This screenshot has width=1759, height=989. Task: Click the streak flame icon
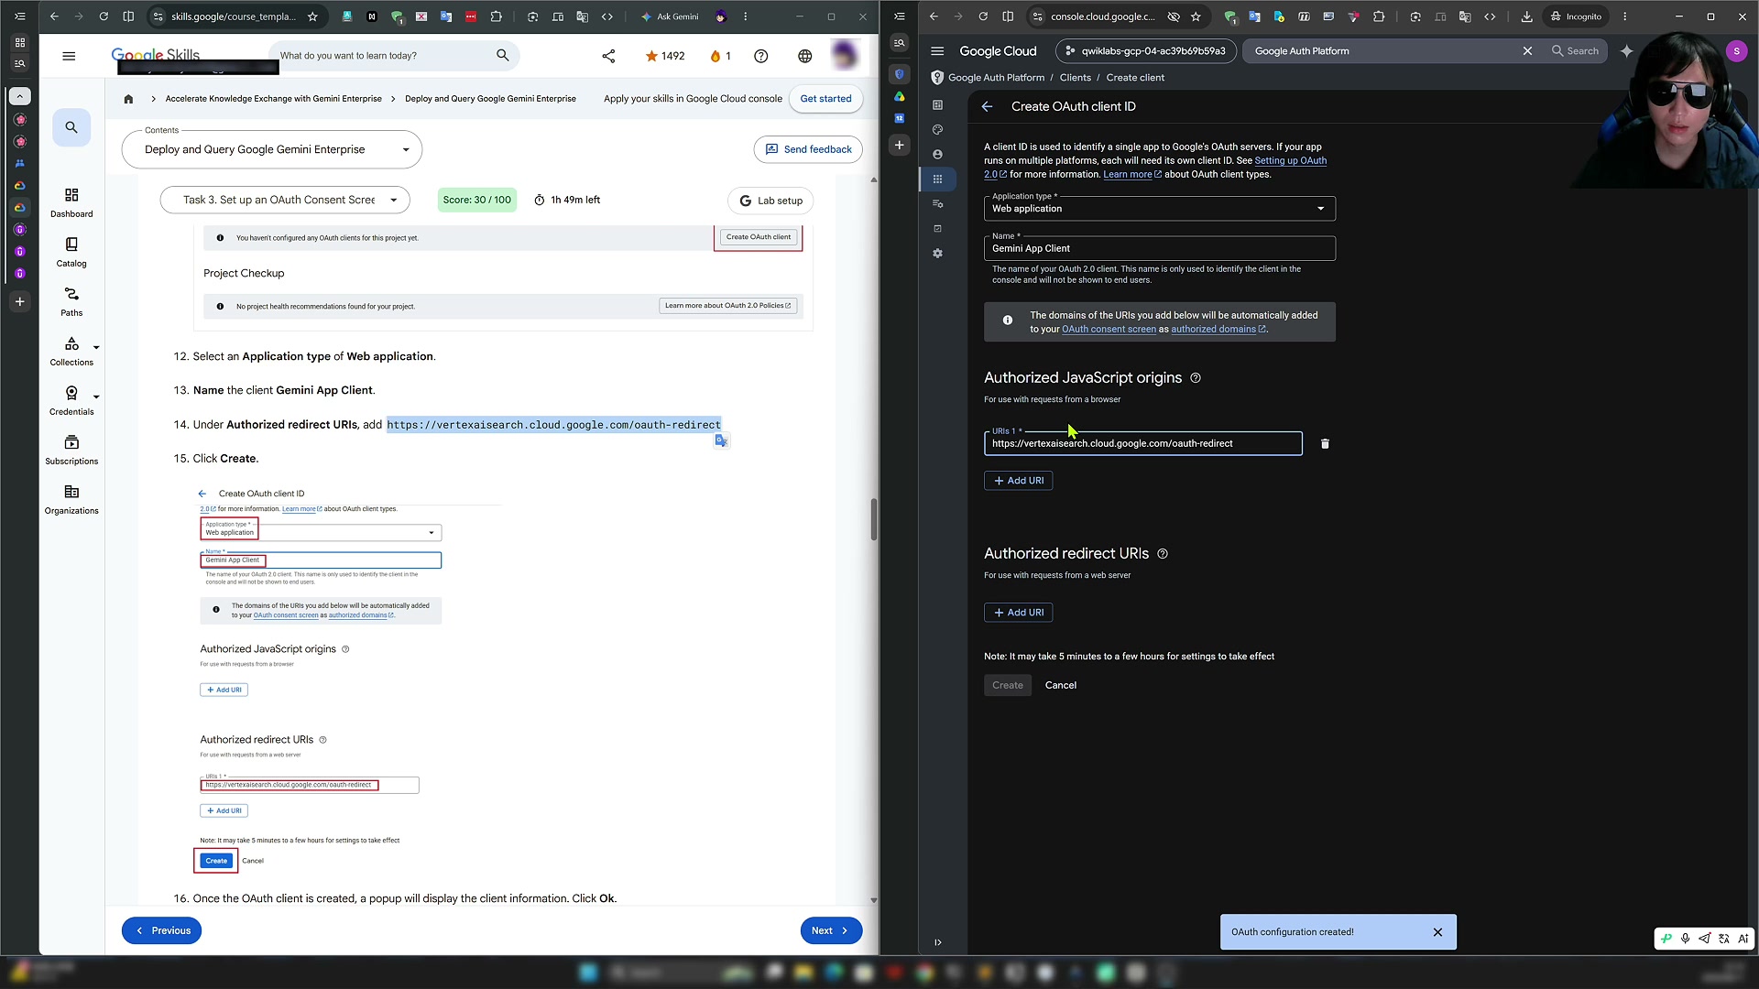pyautogui.click(x=716, y=56)
